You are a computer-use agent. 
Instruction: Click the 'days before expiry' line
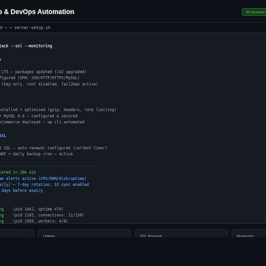pos(22,191)
